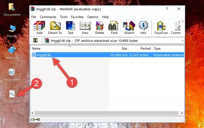Sort by the Size column header

tap(119, 48)
